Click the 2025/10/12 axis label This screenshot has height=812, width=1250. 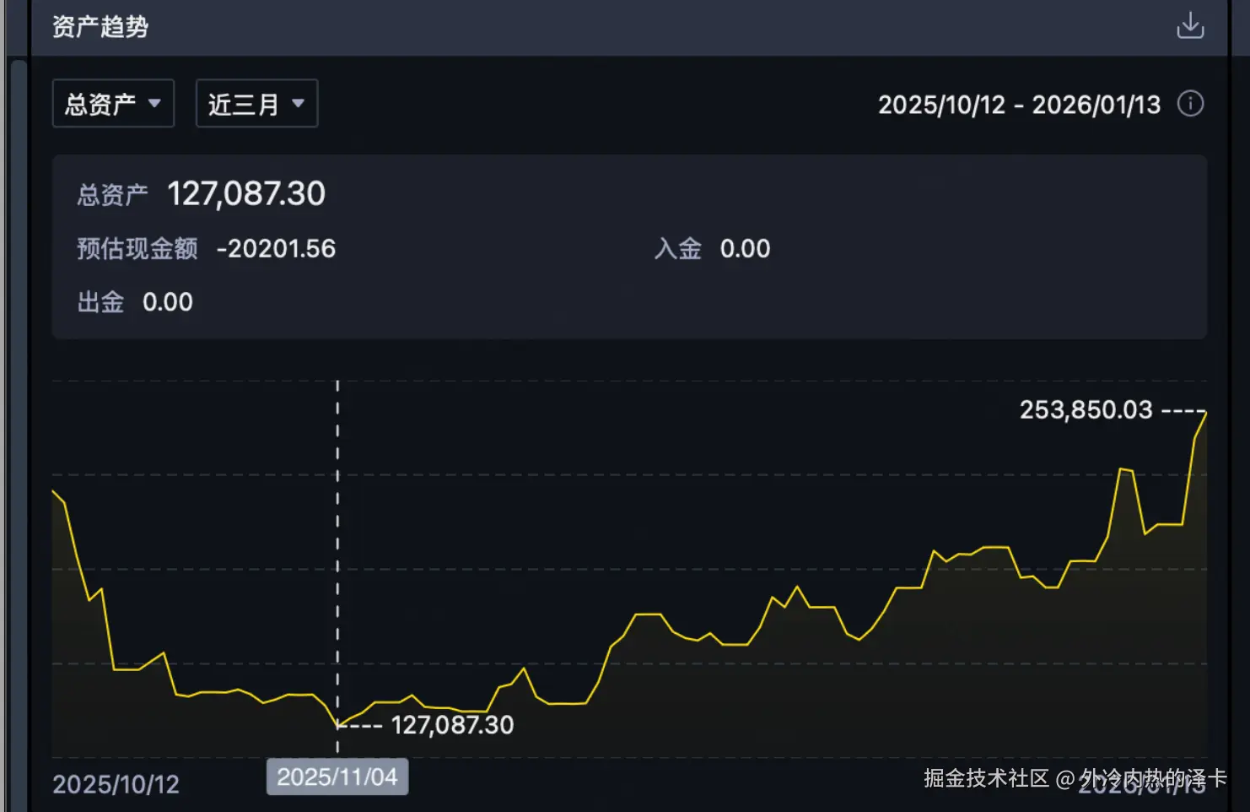[115, 785]
